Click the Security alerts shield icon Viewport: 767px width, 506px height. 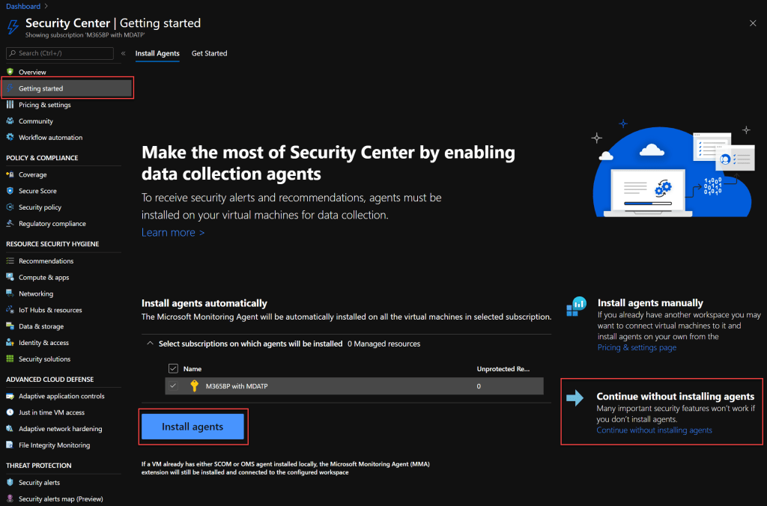click(10, 482)
